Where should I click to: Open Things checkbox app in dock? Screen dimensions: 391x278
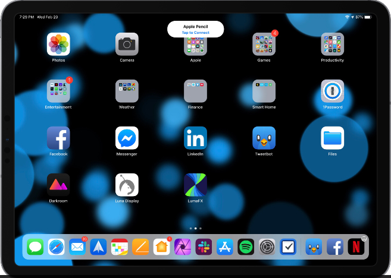click(288, 247)
